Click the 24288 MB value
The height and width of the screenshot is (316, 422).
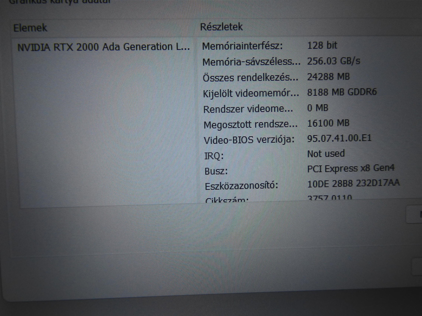click(328, 77)
